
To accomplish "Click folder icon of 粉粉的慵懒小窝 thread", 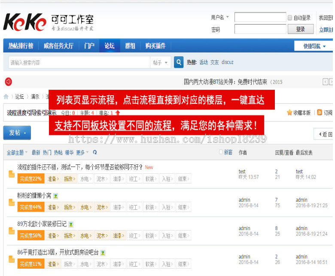I will click(12, 202).
